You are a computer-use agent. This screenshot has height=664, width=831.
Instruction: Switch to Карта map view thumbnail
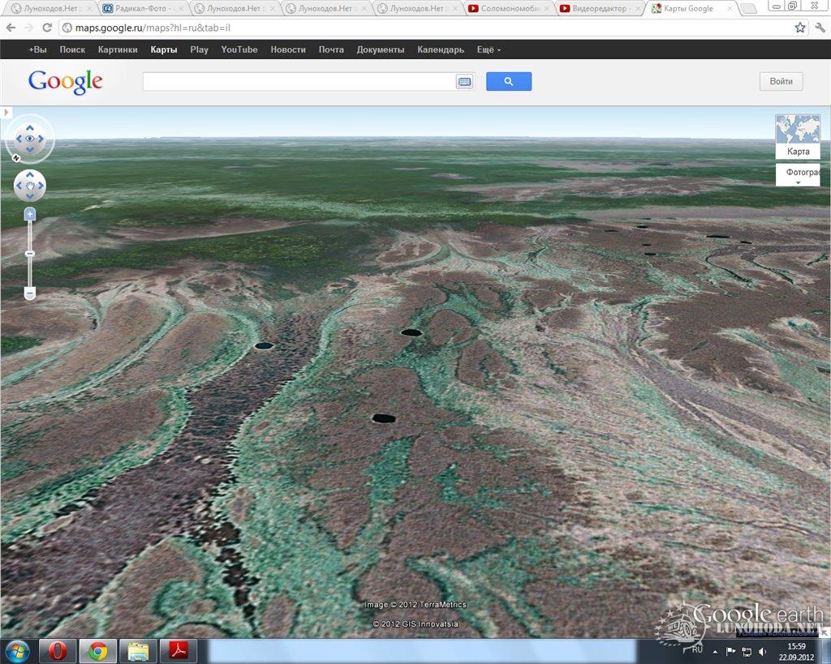click(x=799, y=137)
